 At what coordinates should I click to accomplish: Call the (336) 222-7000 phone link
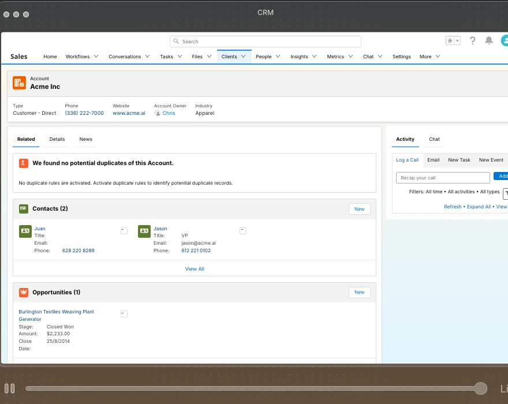point(84,113)
